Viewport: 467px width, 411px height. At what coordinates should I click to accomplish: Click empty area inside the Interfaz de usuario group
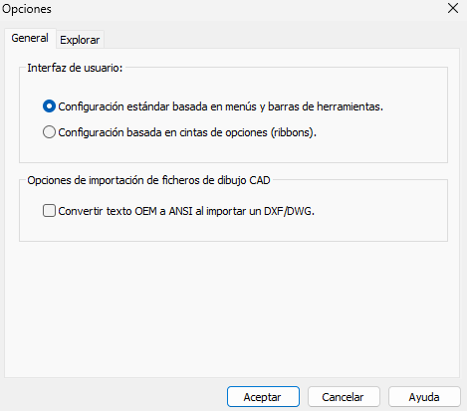[x=232, y=151]
